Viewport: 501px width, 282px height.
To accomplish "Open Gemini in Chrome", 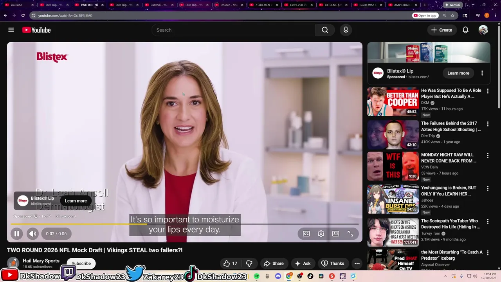I will (452, 5).
